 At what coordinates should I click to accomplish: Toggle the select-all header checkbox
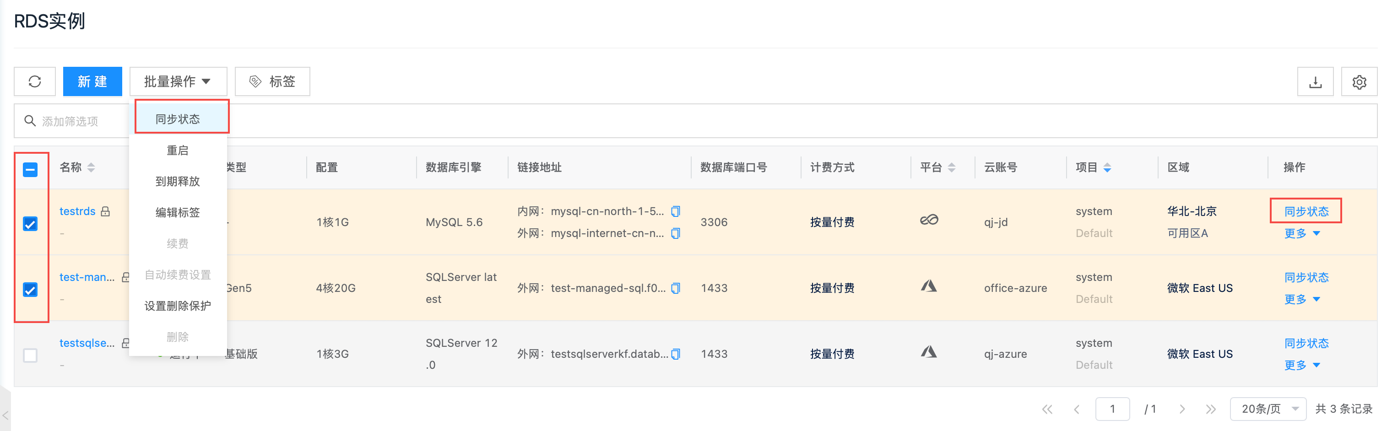pos(30,169)
